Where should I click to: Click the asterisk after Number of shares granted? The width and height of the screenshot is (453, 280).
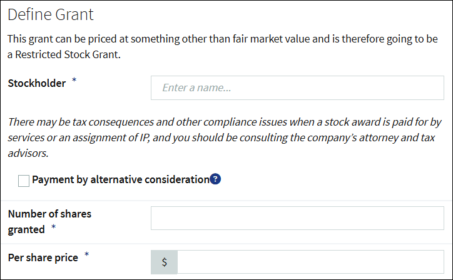[x=53, y=227]
